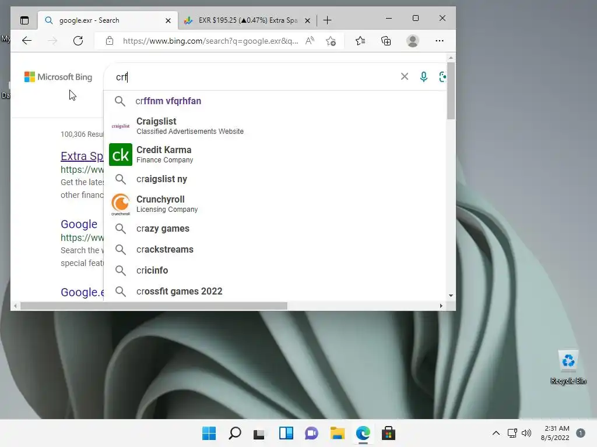Image resolution: width=597 pixels, height=447 pixels.
Task: Click the vertical scrollbar up arrow
Action: tap(451, 58)
